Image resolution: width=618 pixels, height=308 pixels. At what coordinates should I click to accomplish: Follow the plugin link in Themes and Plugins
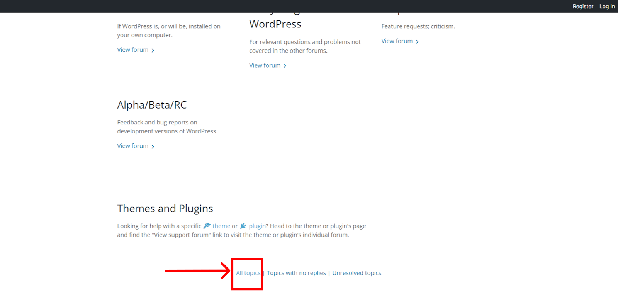[257, 226]
